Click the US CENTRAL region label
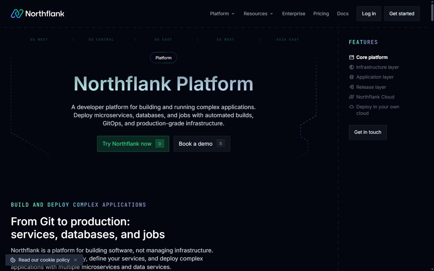This screenshot has width=434, height=271. coord(101,40)
